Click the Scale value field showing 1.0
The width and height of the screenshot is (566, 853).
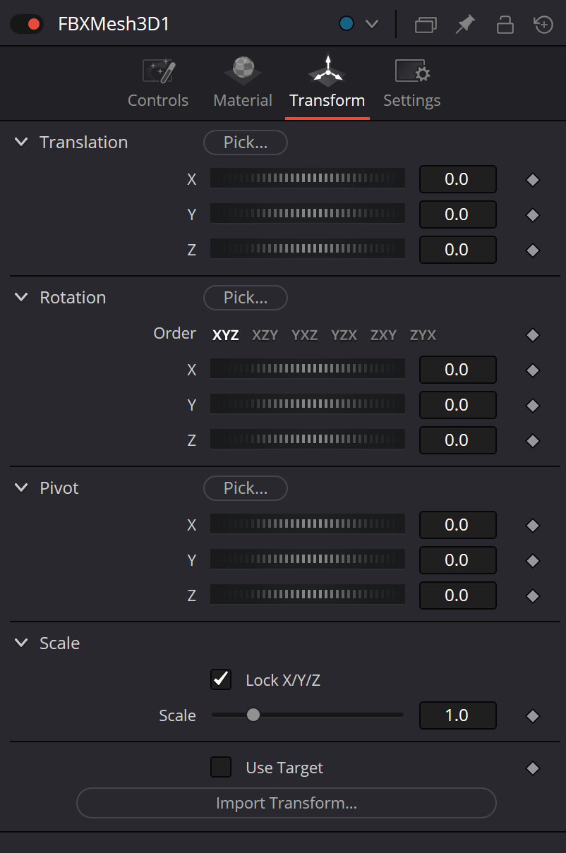tap(458, 715)
